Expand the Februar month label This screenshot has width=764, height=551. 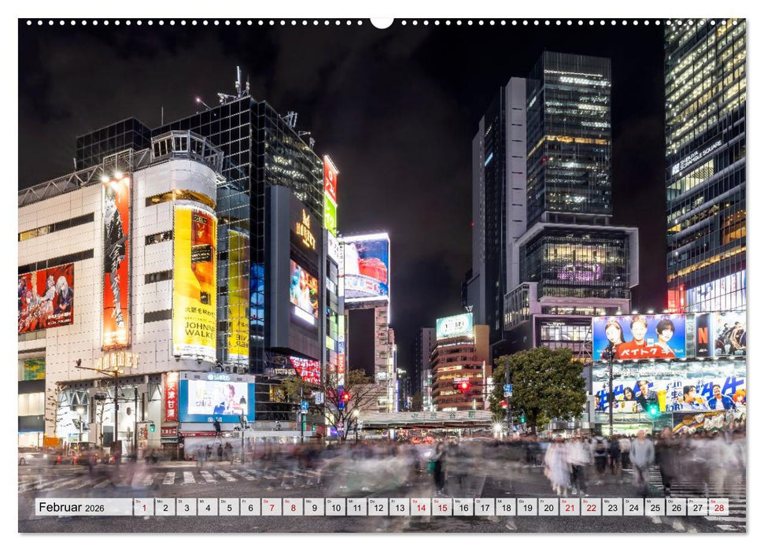[x=61, y=509]
